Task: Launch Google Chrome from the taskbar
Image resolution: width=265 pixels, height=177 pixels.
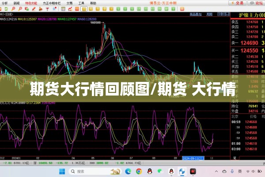Action: tap(139, 172)
